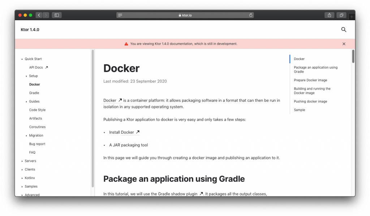Expand the Kotlinx section
This screenshot has height=216, width=370.
click(x=22, y=178)
